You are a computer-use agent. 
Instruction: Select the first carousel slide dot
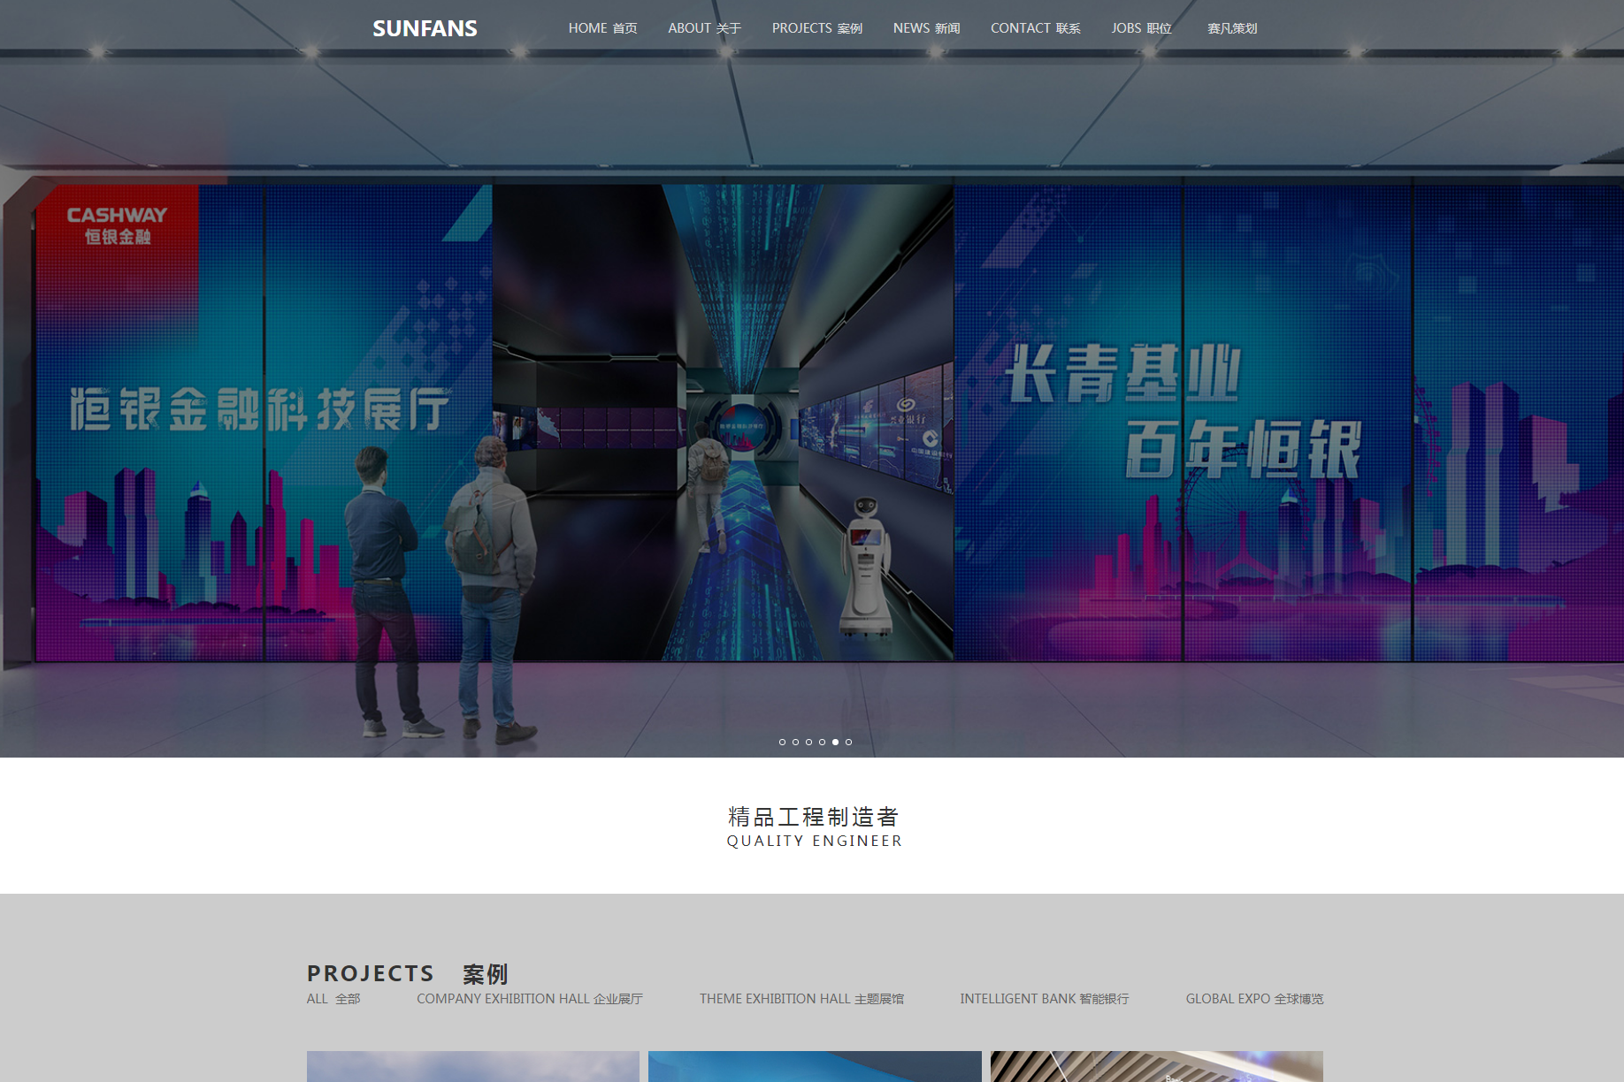782,742
